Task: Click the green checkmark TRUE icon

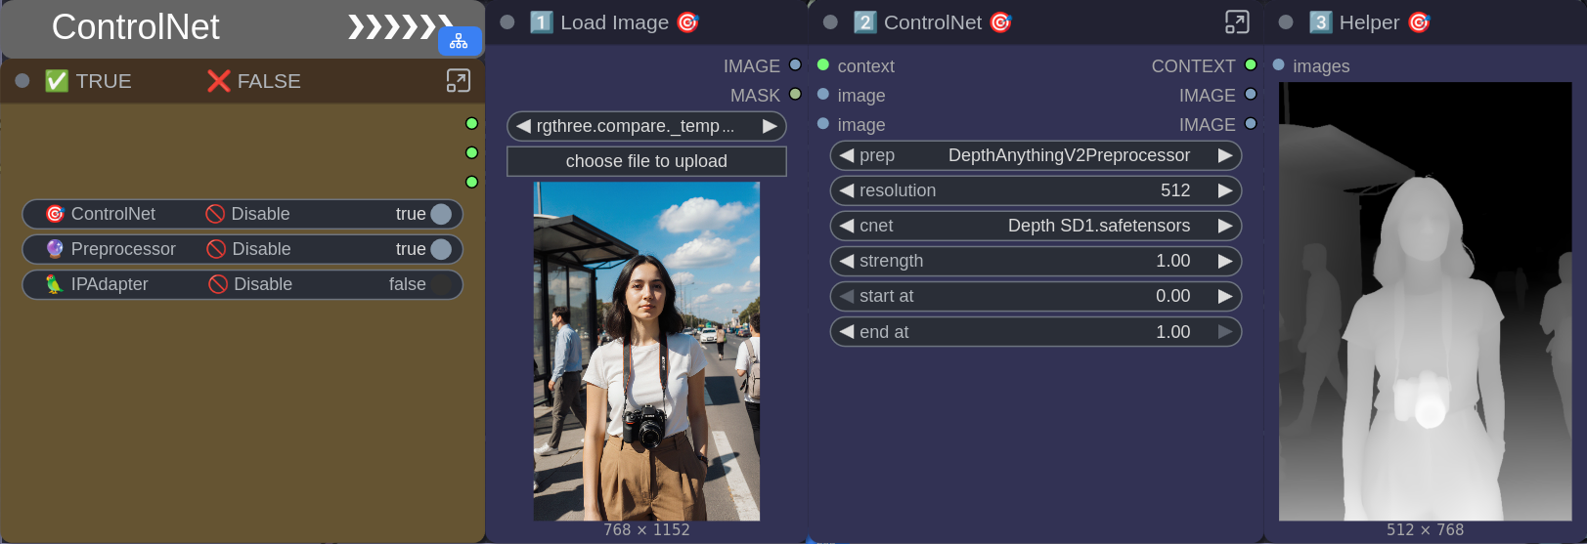Action: click(57, 81)
